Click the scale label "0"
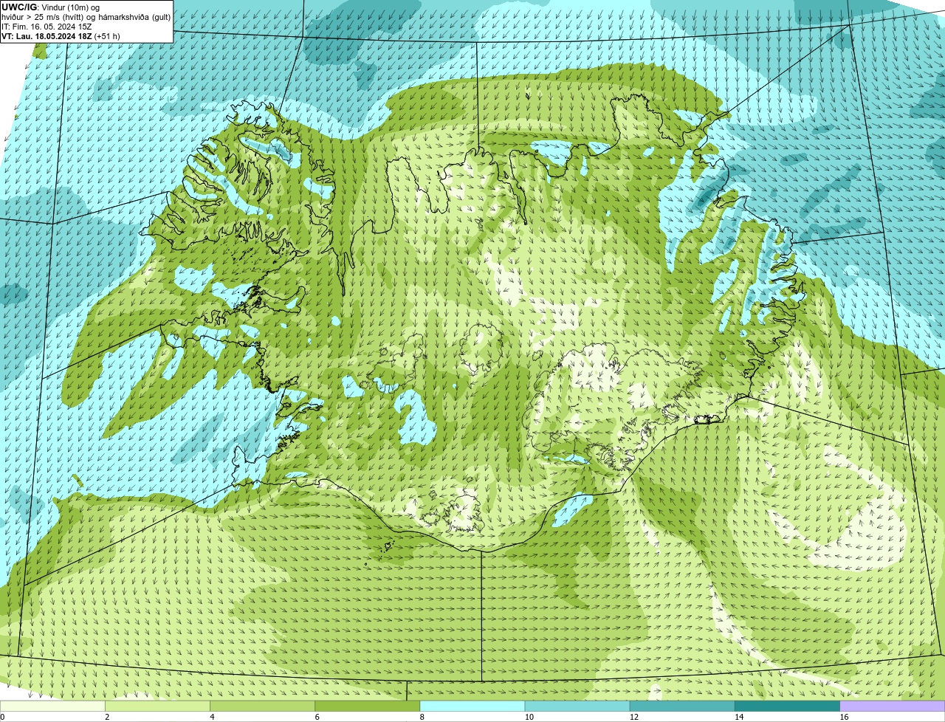 [2, 717]
